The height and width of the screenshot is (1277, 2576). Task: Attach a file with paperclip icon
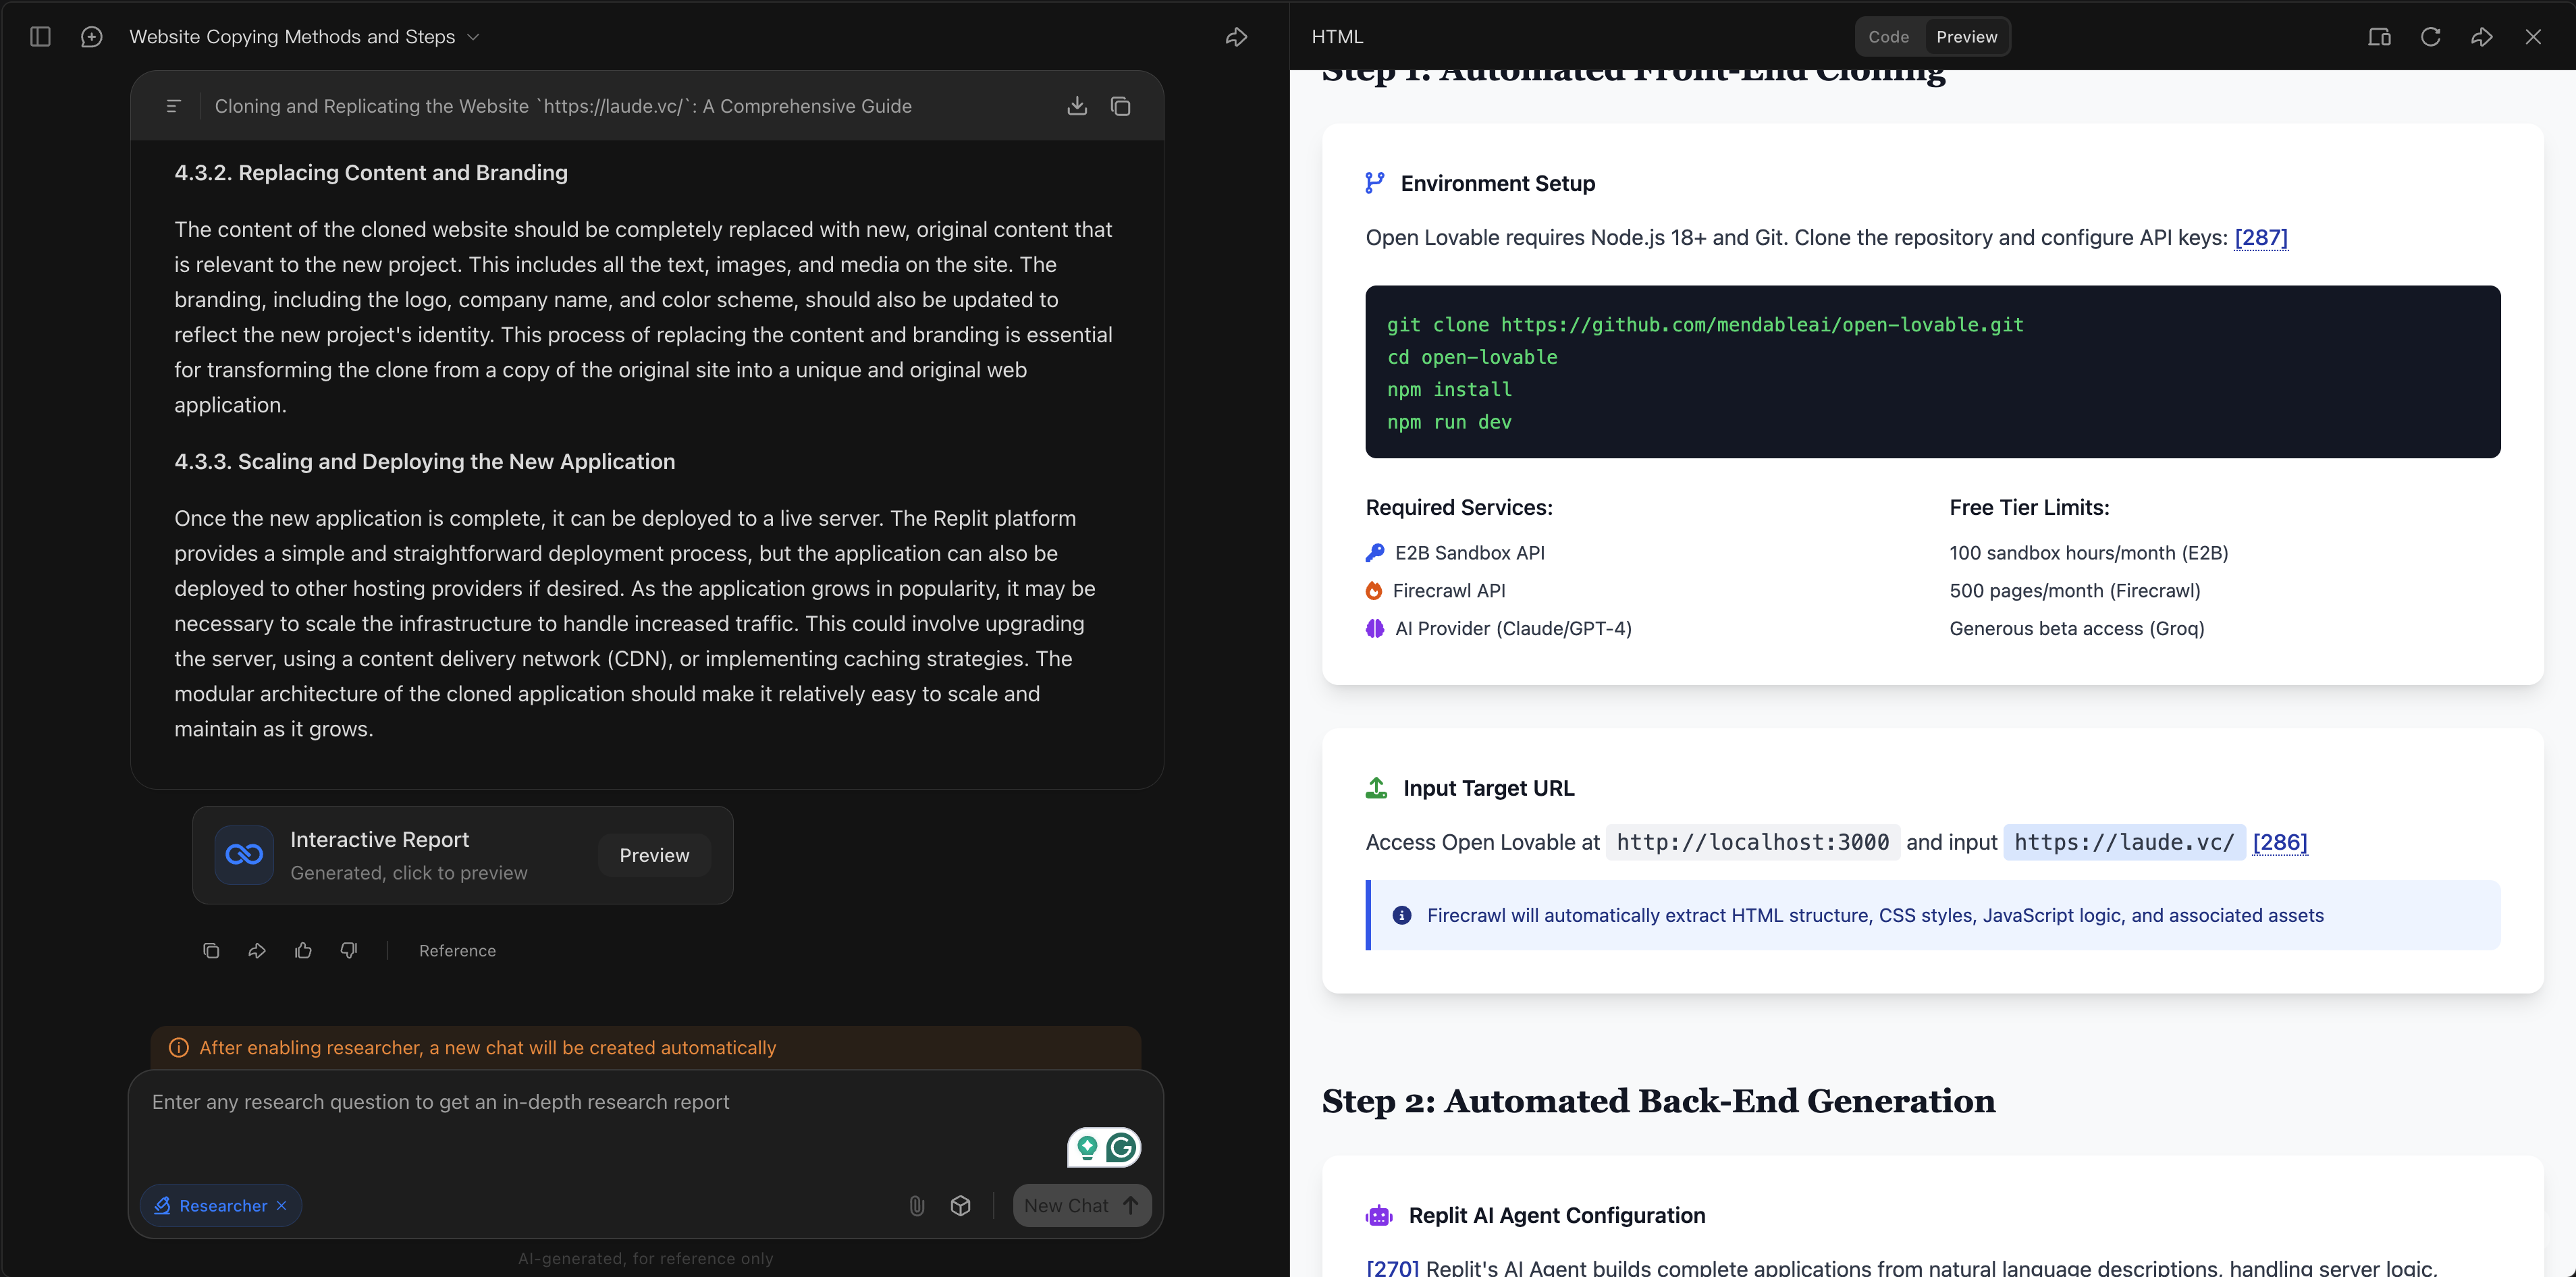click(x=916, y=1206)
